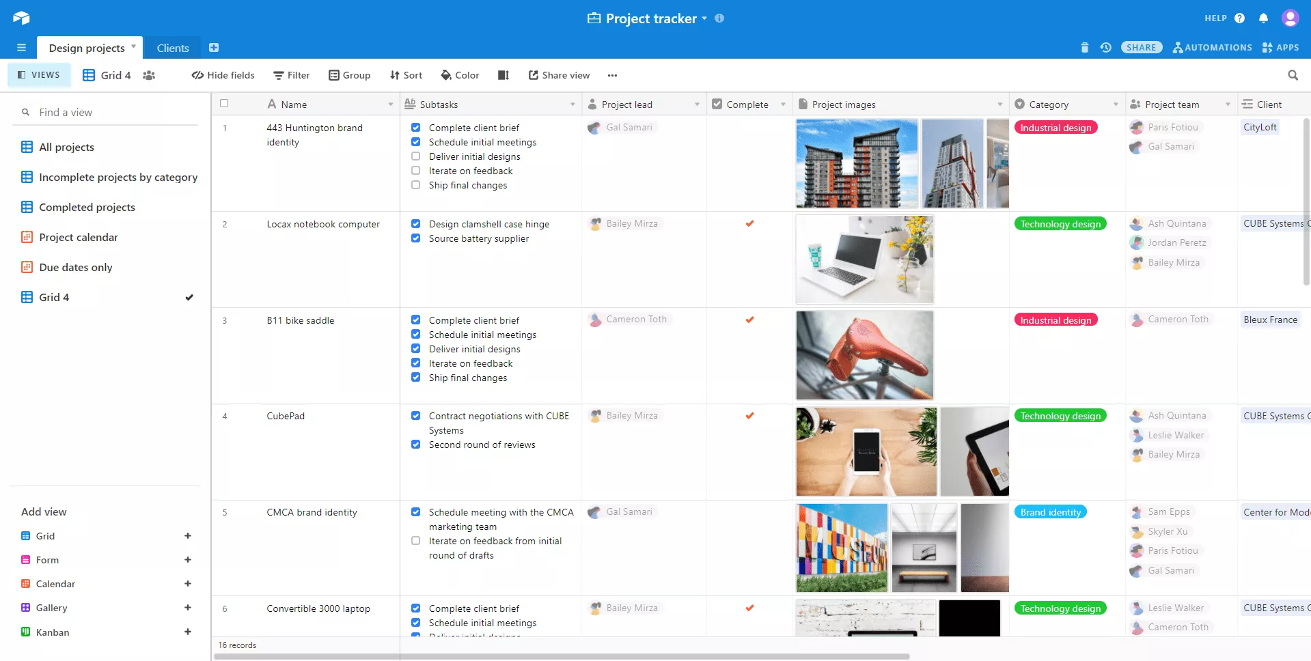1311x661 pixels.
Task: Toggle the select-all rows checkbox
Action: [x=224, y=104]
